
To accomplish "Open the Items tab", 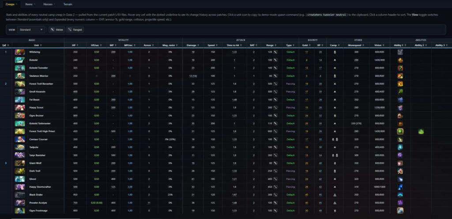I will tap(30, 4).
